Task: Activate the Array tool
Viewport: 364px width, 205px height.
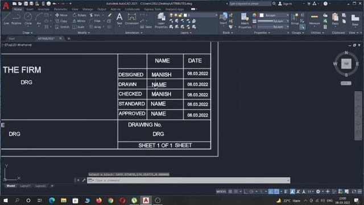Action: (x=95, y=27)
